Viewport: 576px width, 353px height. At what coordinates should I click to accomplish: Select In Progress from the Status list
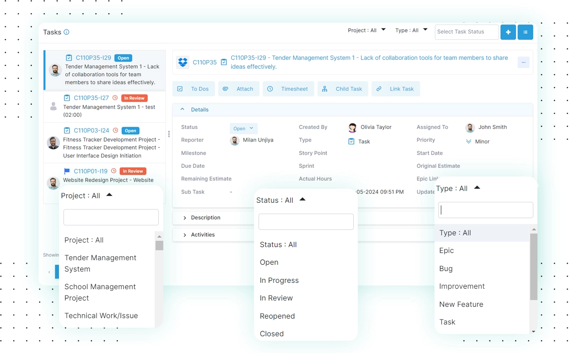point(279,280)
